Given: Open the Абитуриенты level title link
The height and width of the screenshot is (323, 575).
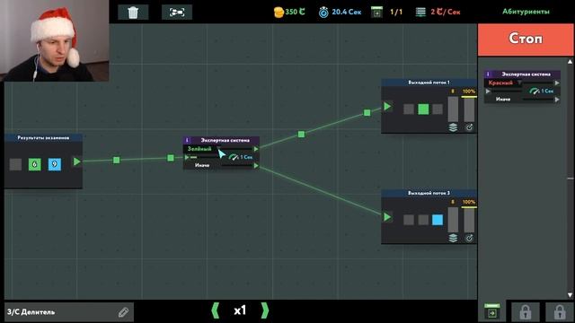Looking at the screenshot, I should point(526,12).
